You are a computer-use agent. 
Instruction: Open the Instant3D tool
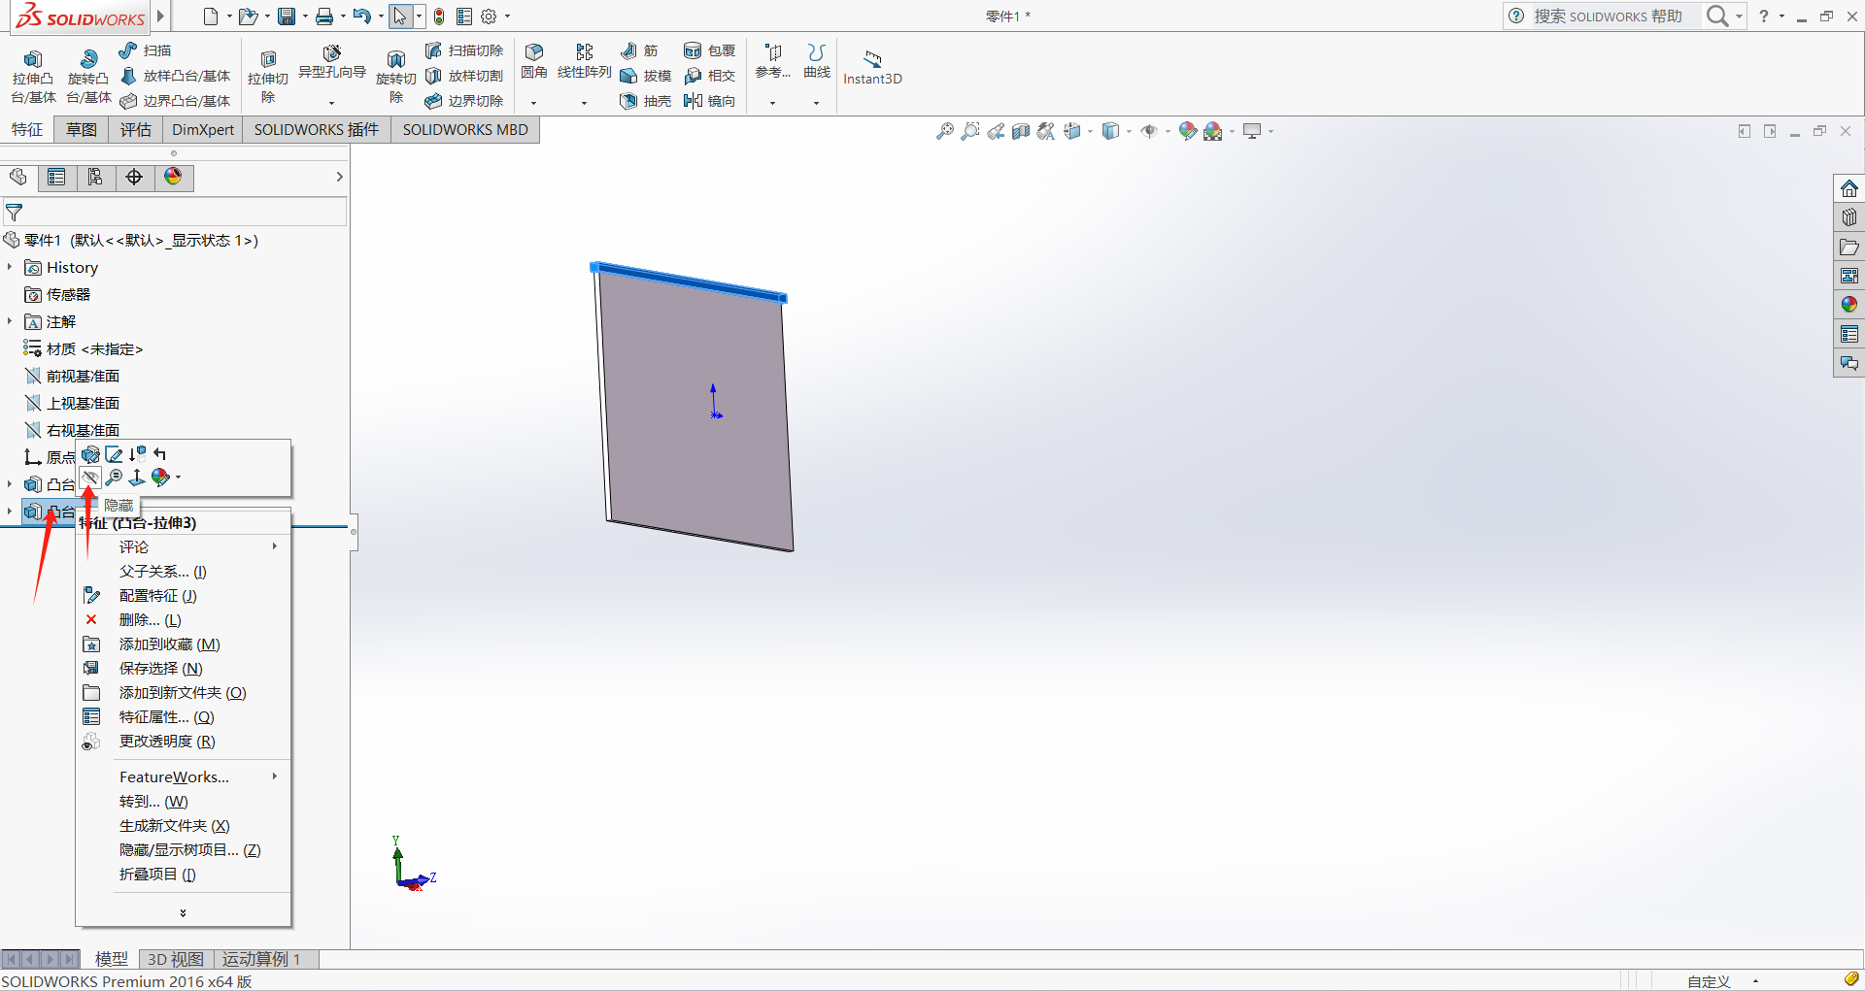coord(872,68)
